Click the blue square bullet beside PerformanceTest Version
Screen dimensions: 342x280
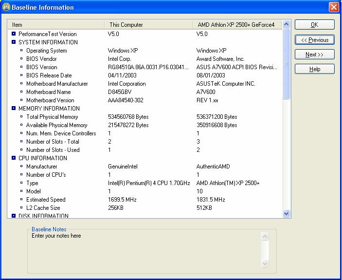click(x=14, y=34)
